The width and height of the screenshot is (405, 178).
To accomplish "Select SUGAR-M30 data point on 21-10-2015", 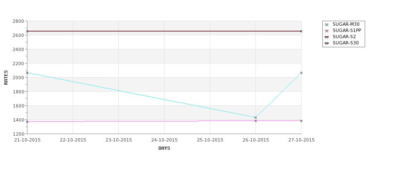I will [27, 73].
